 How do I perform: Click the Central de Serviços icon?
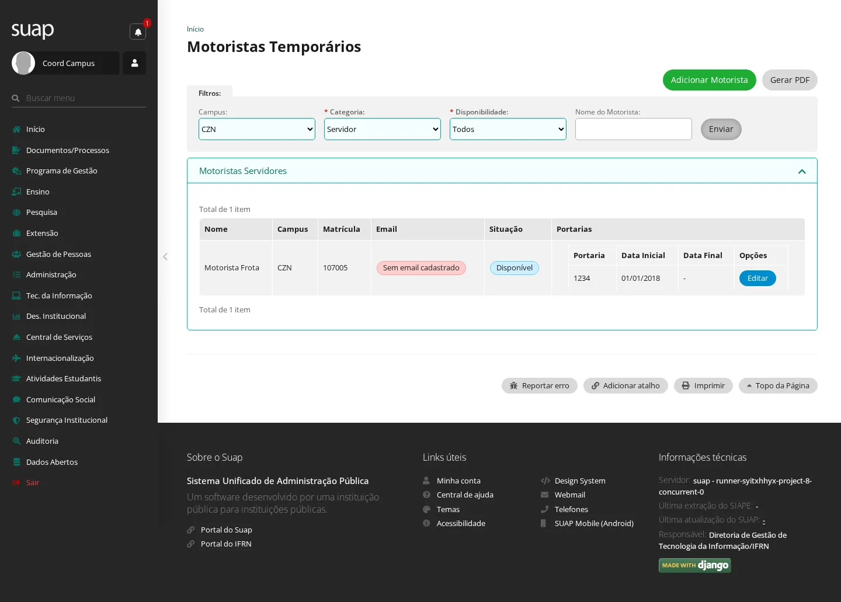16,337
